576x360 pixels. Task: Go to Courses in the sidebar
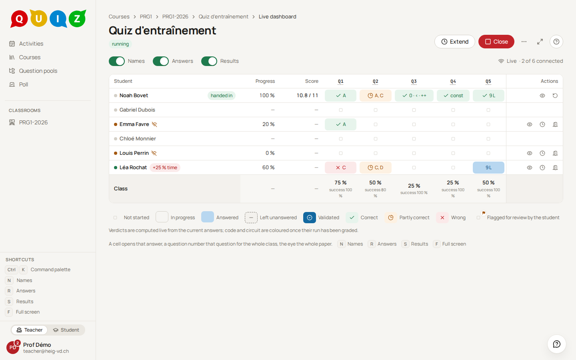click(48, 57)
